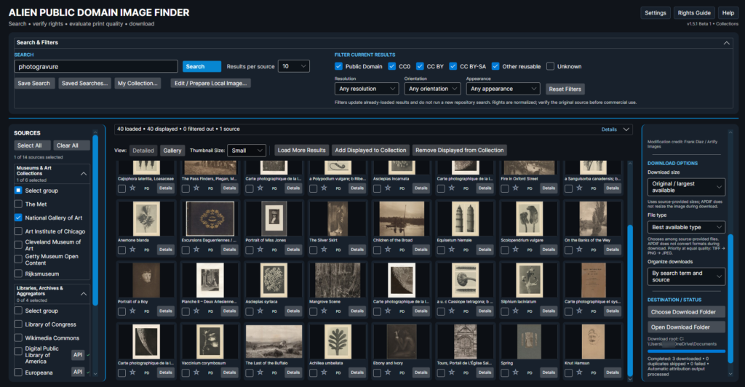Toggle the CC0 filter checkbox
The width and height of the screenshot is (745, 387).
click(x=392, y=66)
